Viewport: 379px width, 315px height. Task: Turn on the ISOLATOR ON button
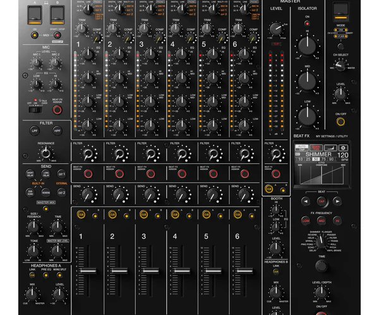[x=307, y=23]
